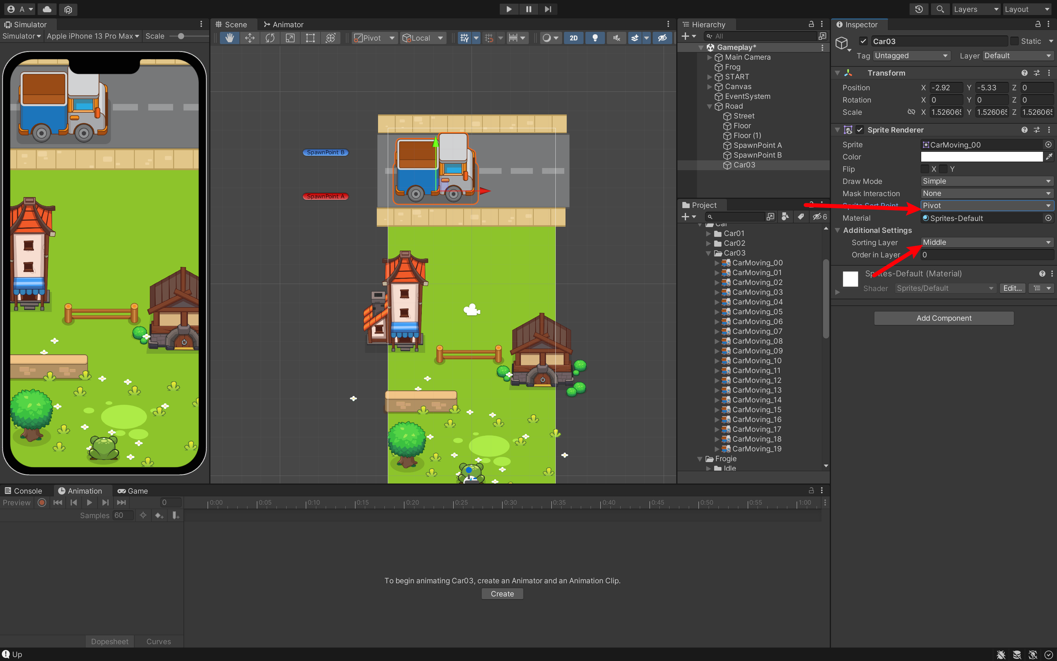Click Animation play button
1057x661 pixels.
[90, 503]
